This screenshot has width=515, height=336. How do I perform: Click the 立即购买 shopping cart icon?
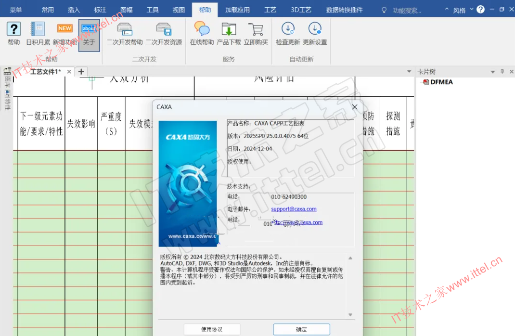256,33
